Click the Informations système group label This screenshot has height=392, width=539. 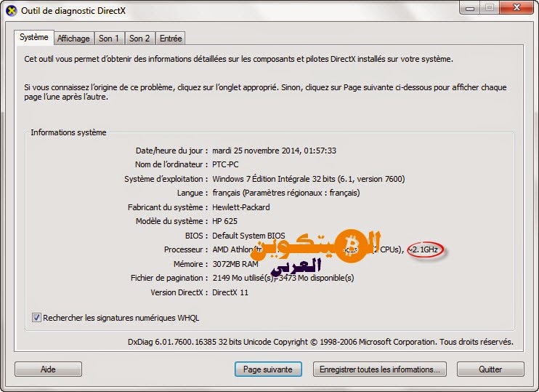68,132
